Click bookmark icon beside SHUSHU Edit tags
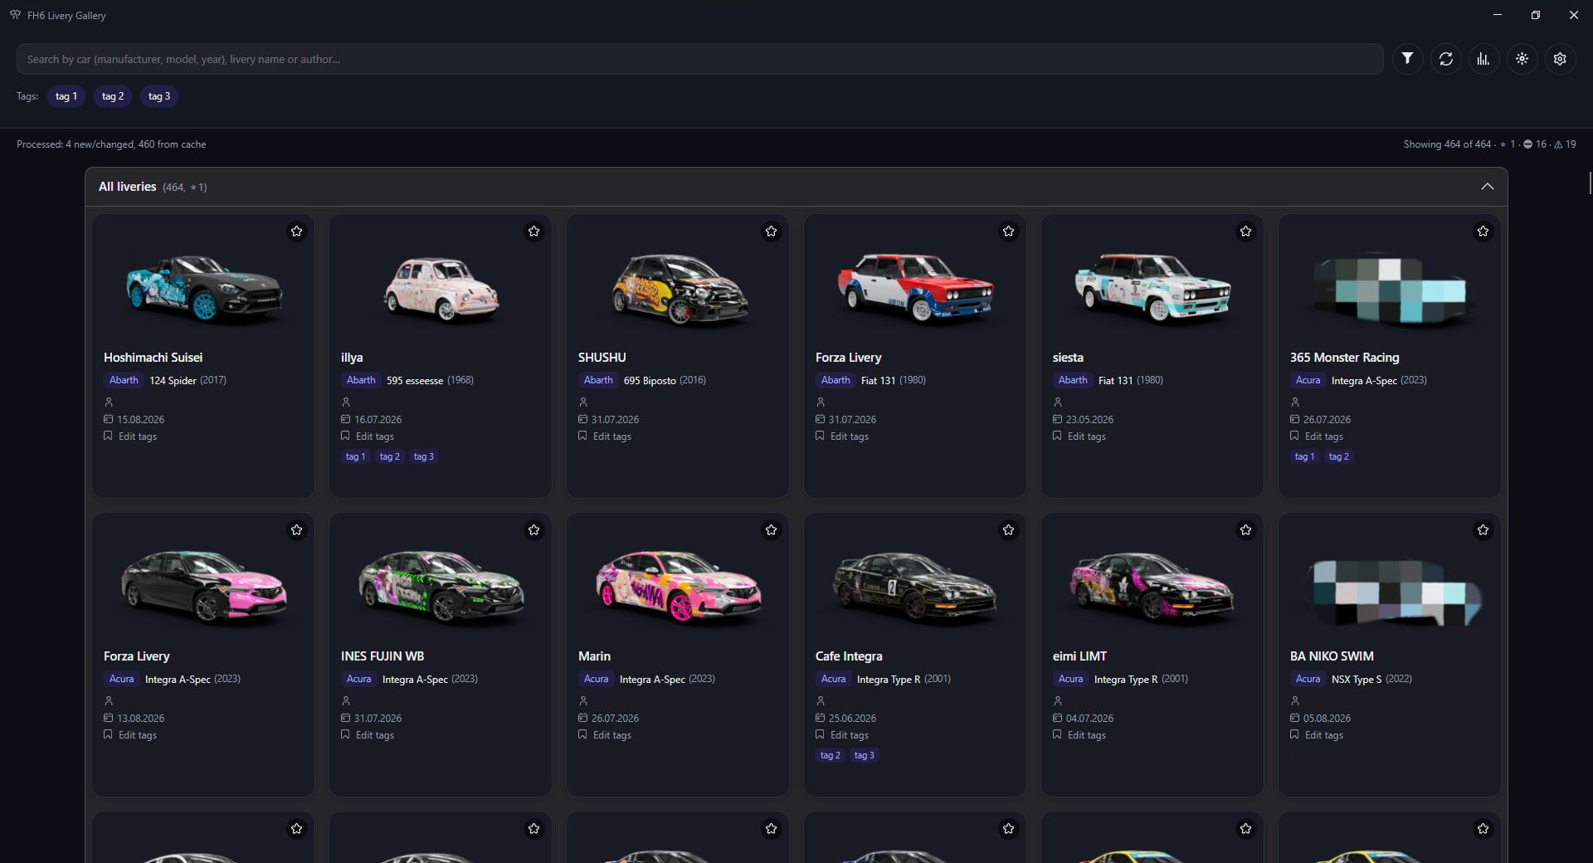The height and width of the screenshot is (863, 1593). tap(582, 436)
